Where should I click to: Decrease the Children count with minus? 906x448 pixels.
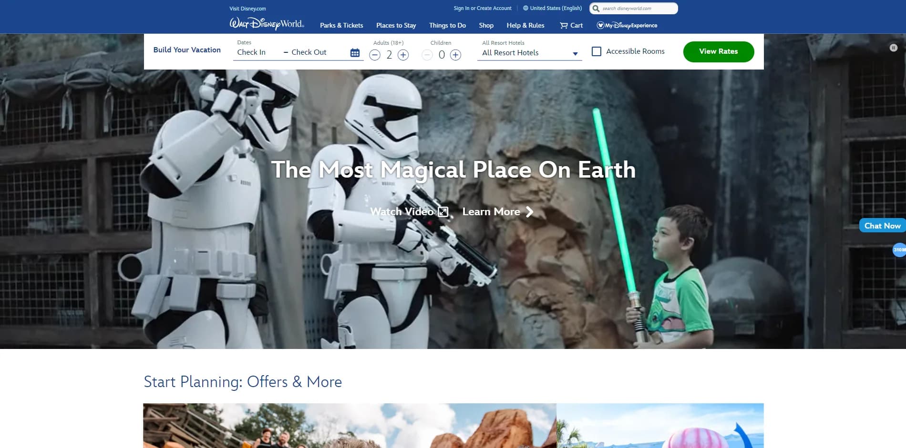(x=427, y=55)
